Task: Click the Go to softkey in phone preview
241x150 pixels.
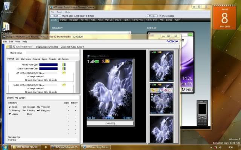Action: 91,118
